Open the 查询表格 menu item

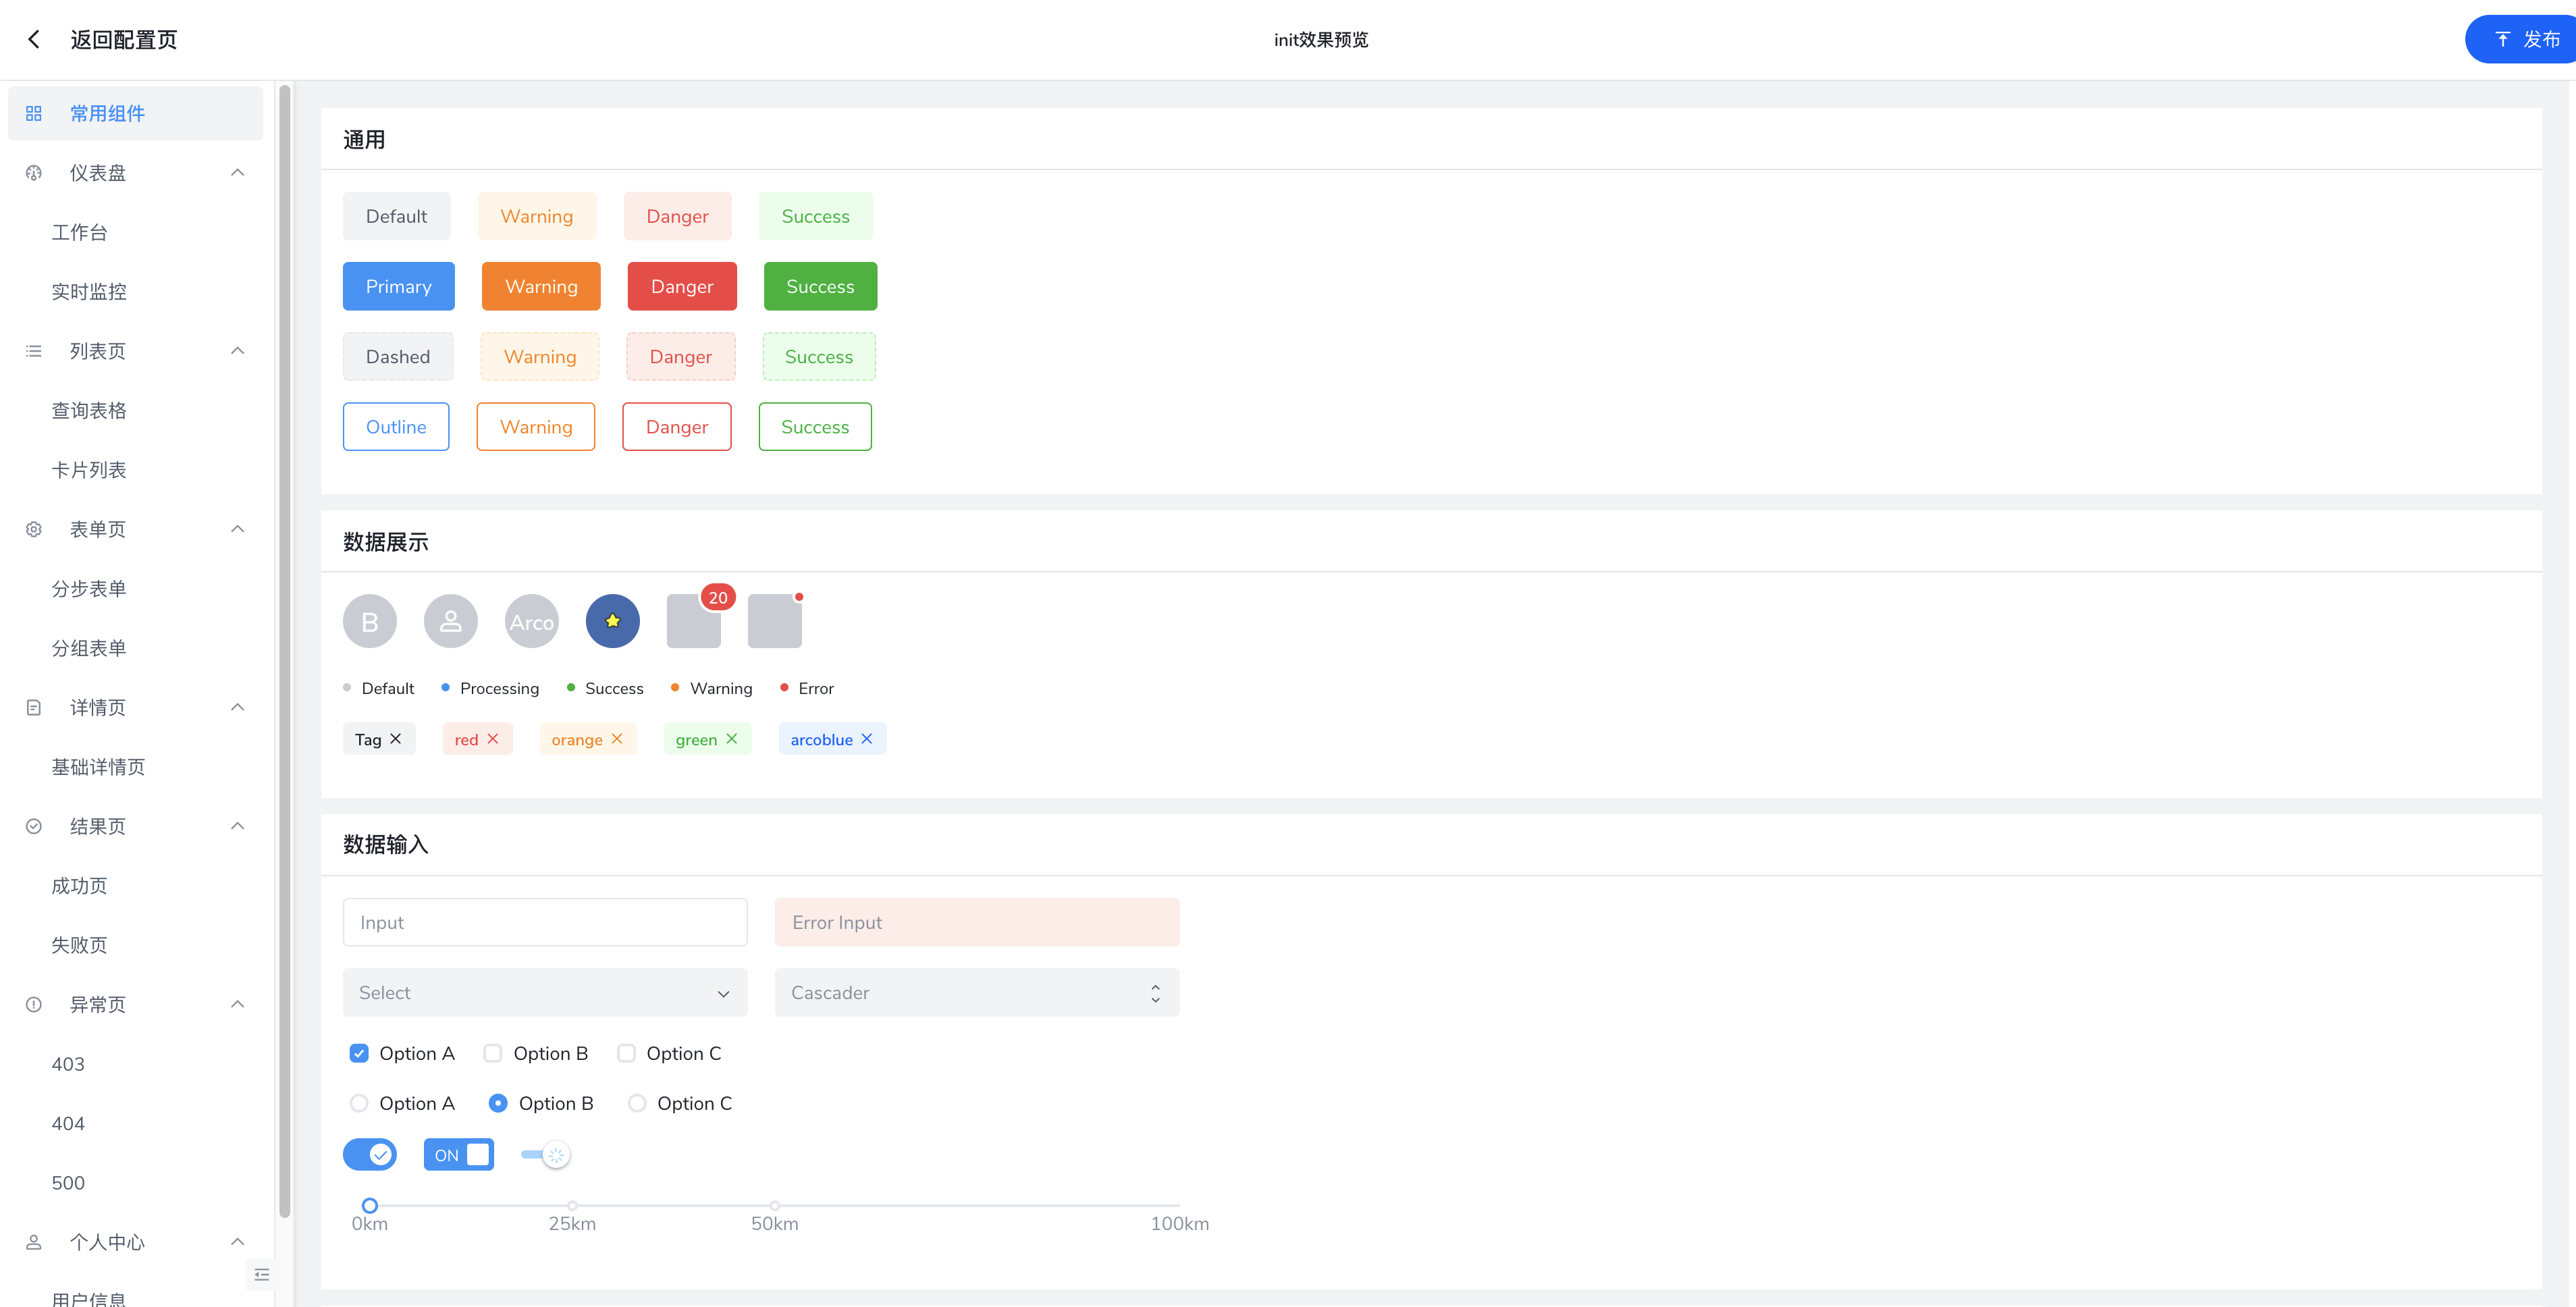[89, 410]
